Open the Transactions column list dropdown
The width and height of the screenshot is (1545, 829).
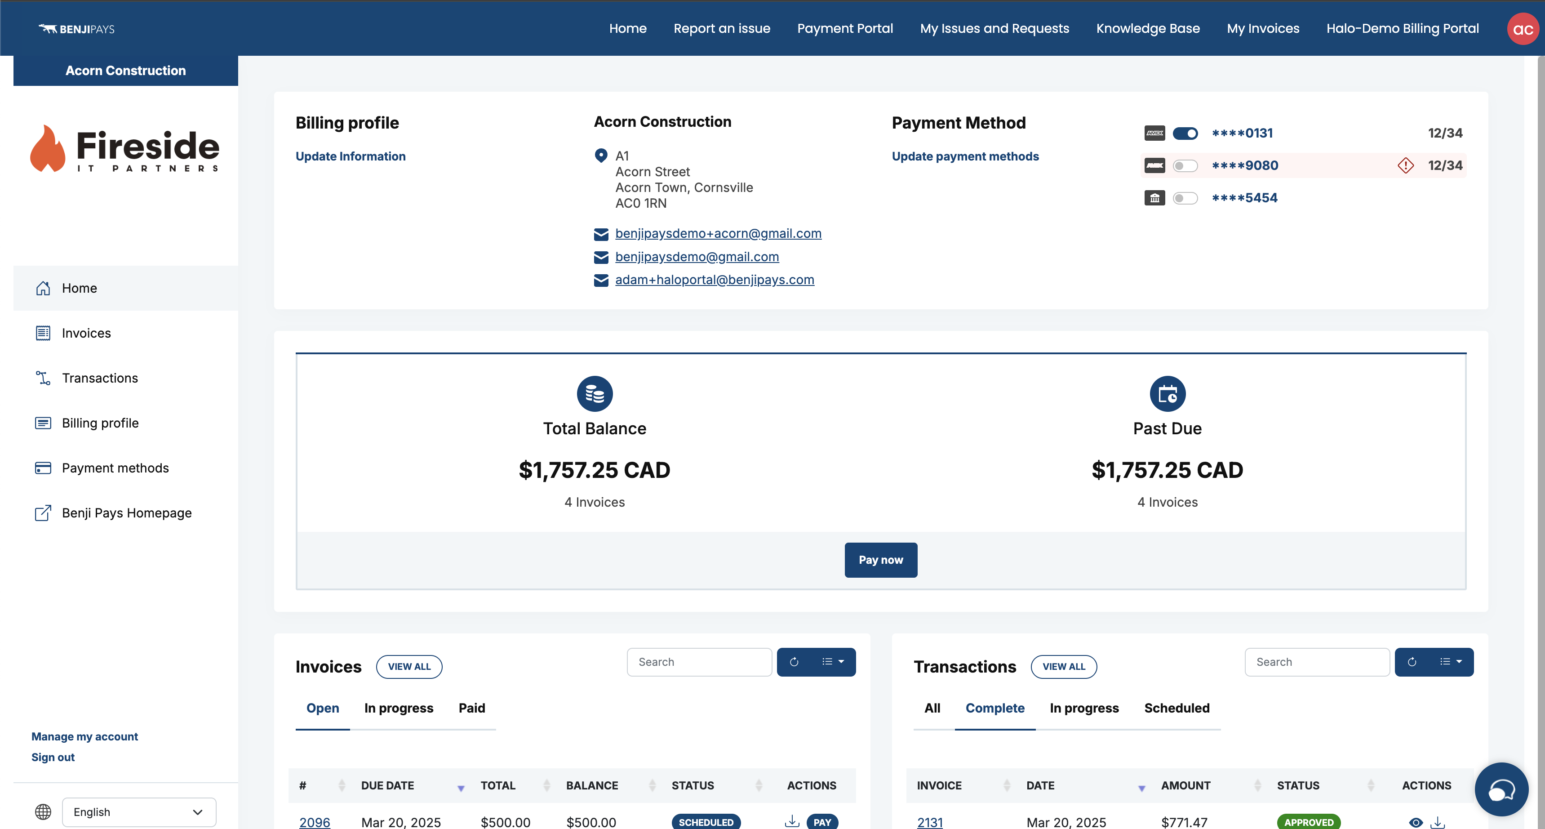coord(1451,662)
